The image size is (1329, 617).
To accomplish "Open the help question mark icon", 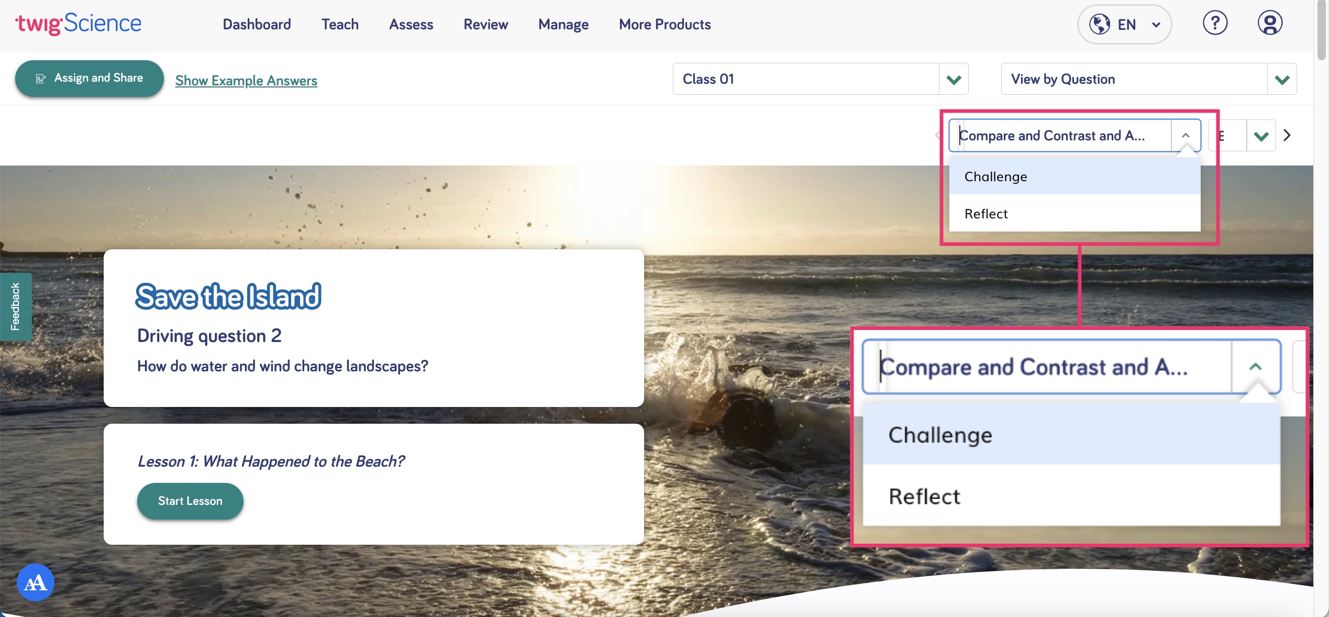I will [x=1215, y=24].
